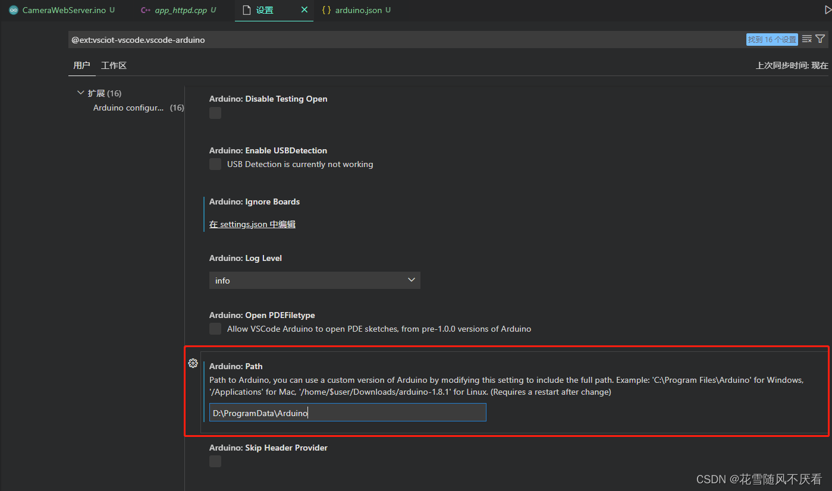Click the Arduino: Ignore Boards heading
The image size is (832, 491).
tap(255, 202)
